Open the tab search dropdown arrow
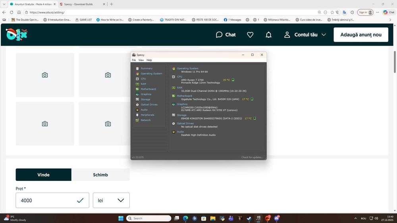Viewport: 397px width, 223px height. point(4,4)
